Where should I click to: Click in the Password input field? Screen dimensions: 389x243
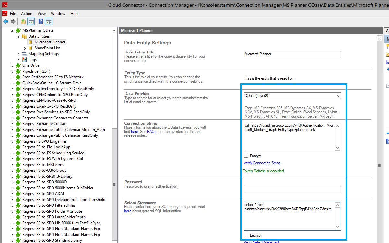[292, 189]
